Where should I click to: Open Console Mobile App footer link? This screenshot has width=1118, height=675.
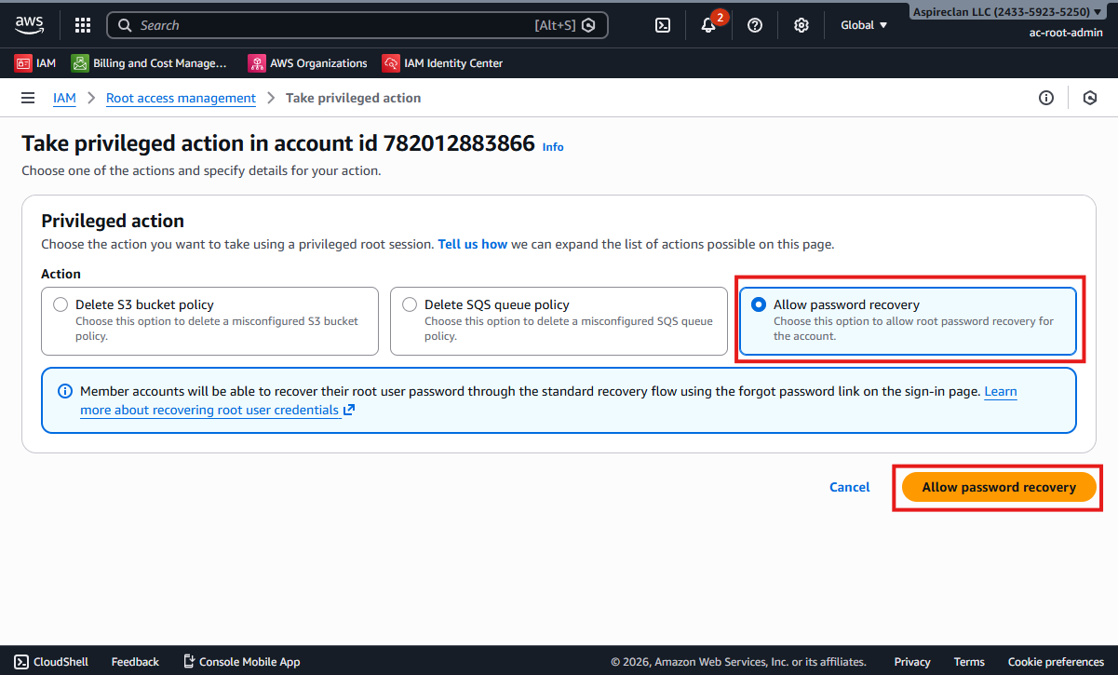pos(241,662)
